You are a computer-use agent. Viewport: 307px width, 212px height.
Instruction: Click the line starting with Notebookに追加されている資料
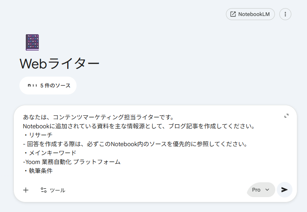click(139, 126)
